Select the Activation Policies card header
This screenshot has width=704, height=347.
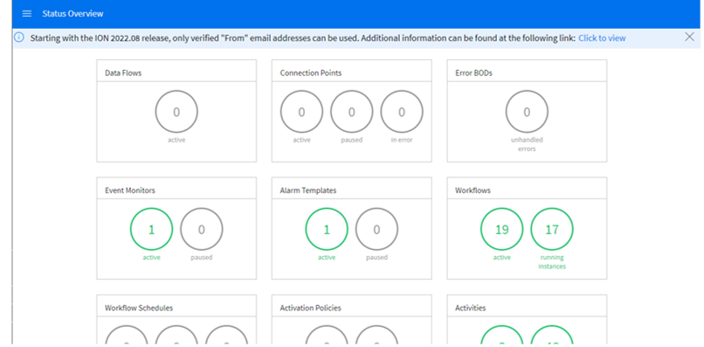[351, 307]
